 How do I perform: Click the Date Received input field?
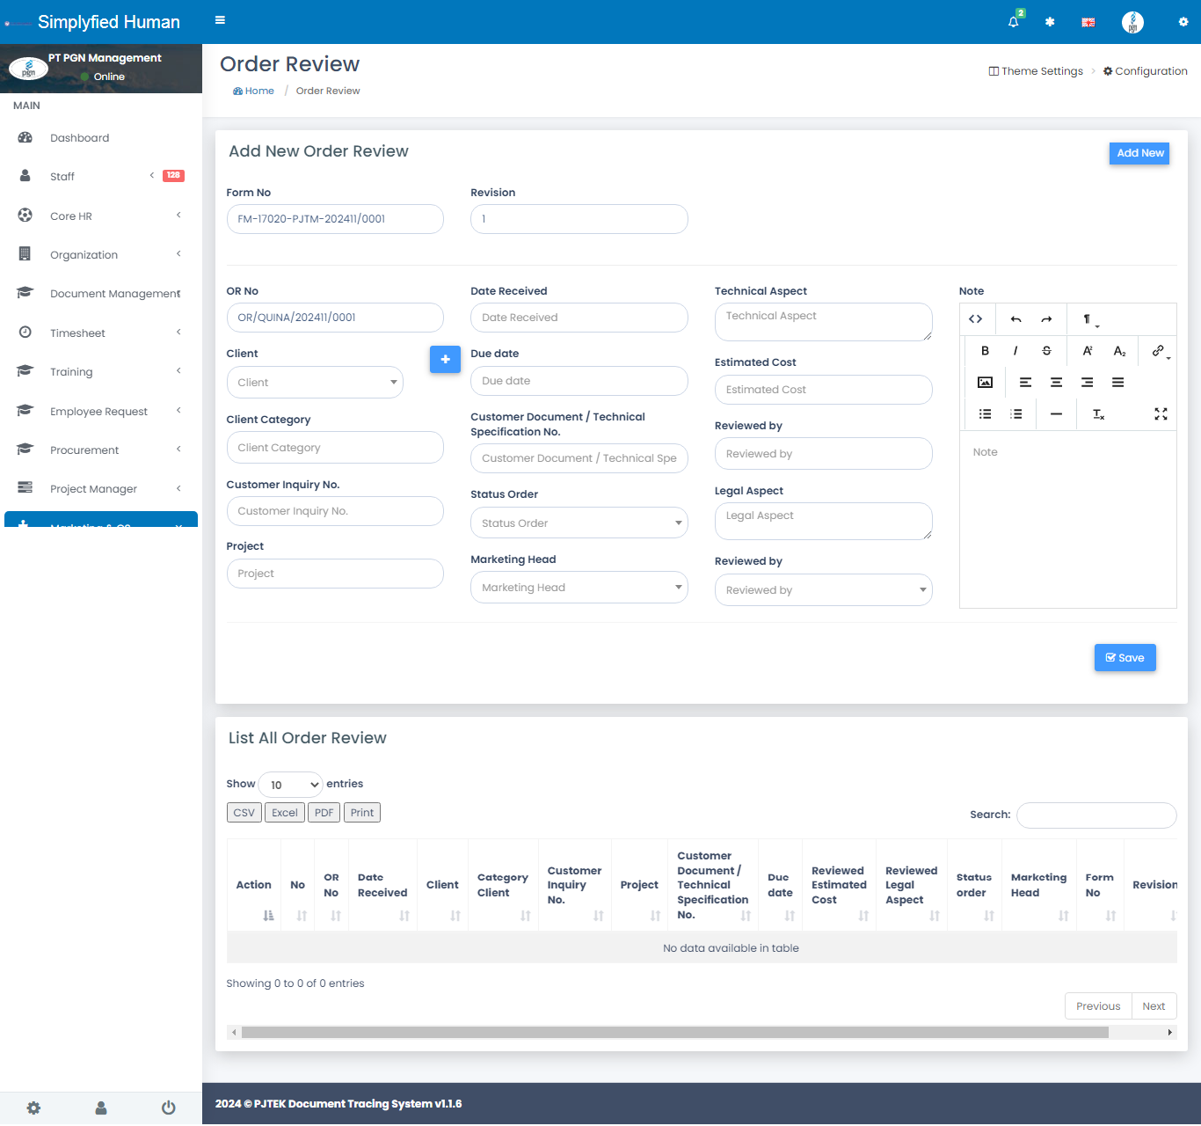pos(579,318)
